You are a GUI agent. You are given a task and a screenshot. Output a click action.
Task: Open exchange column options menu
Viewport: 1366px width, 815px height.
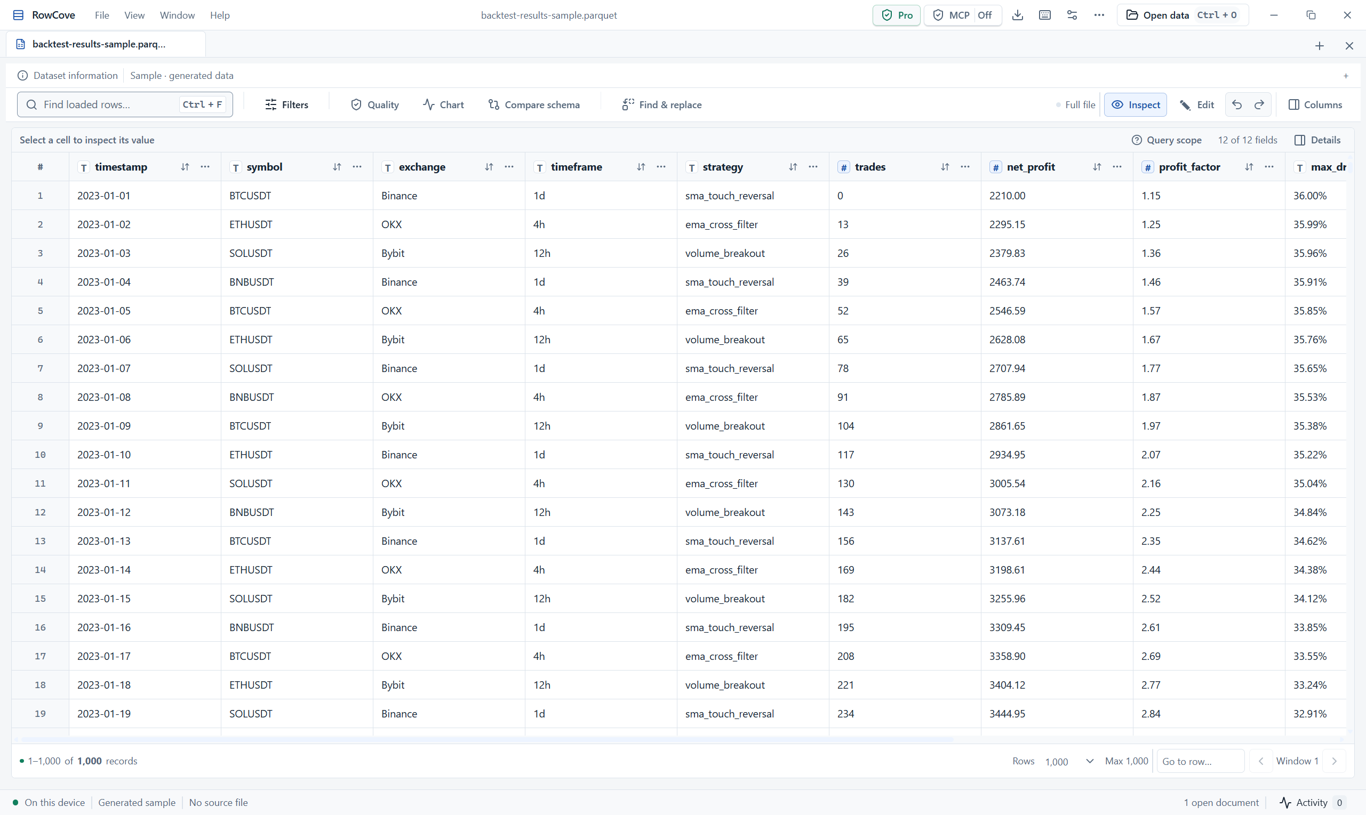point(509,167)
